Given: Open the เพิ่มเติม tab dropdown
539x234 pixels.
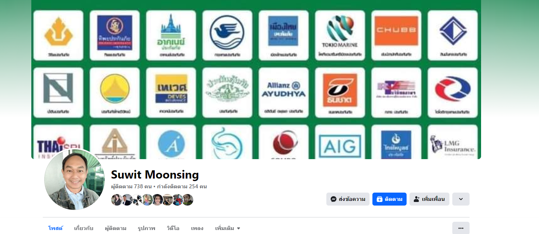Looking at the screenshot, I should click(228, 228).
